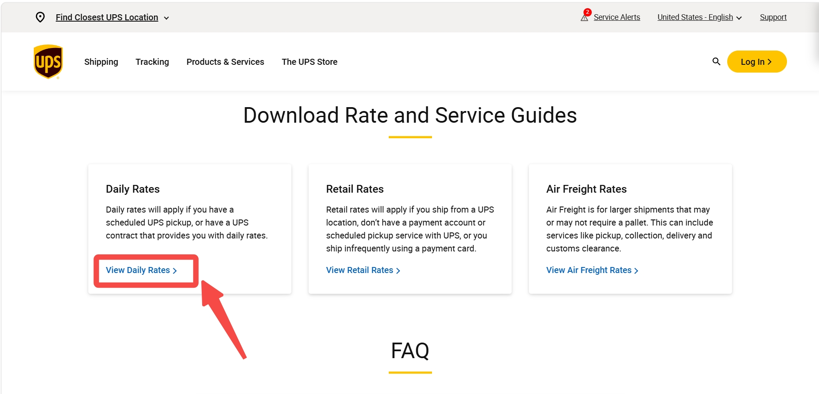This screenshot has height=394, width=819.
Task: Open the Products & Services menu
Action: point(226,62)
